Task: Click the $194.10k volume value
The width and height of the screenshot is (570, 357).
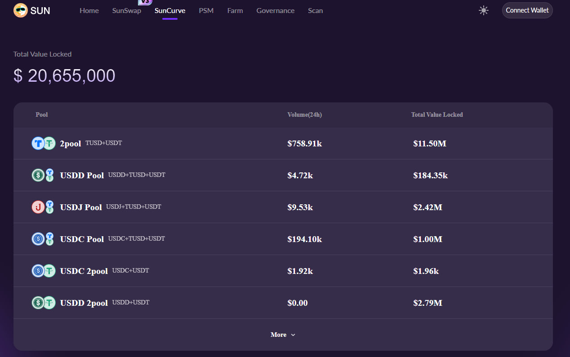Action: (305, 239)
